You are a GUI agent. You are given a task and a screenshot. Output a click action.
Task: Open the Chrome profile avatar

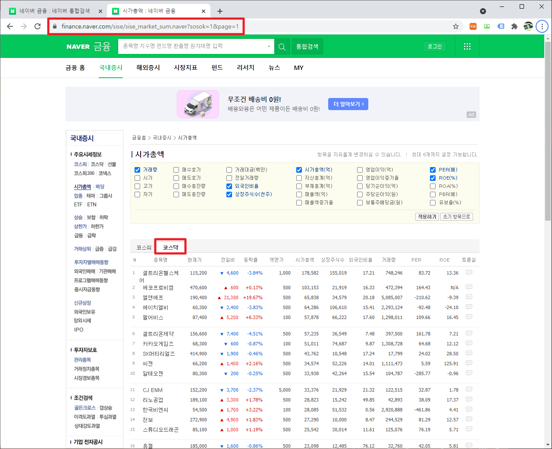[528, 26]
